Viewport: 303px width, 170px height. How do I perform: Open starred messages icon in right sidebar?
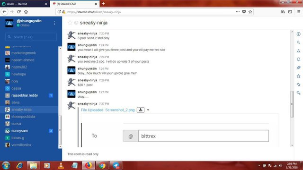pos(299,76)
